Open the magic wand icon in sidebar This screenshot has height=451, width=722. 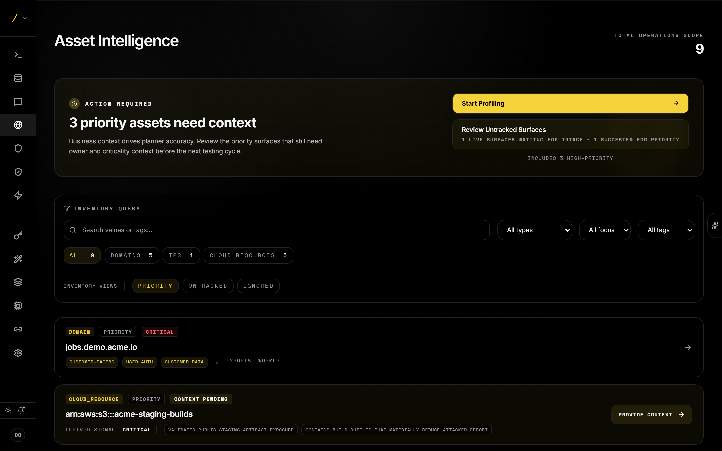(x=18, y=259)
